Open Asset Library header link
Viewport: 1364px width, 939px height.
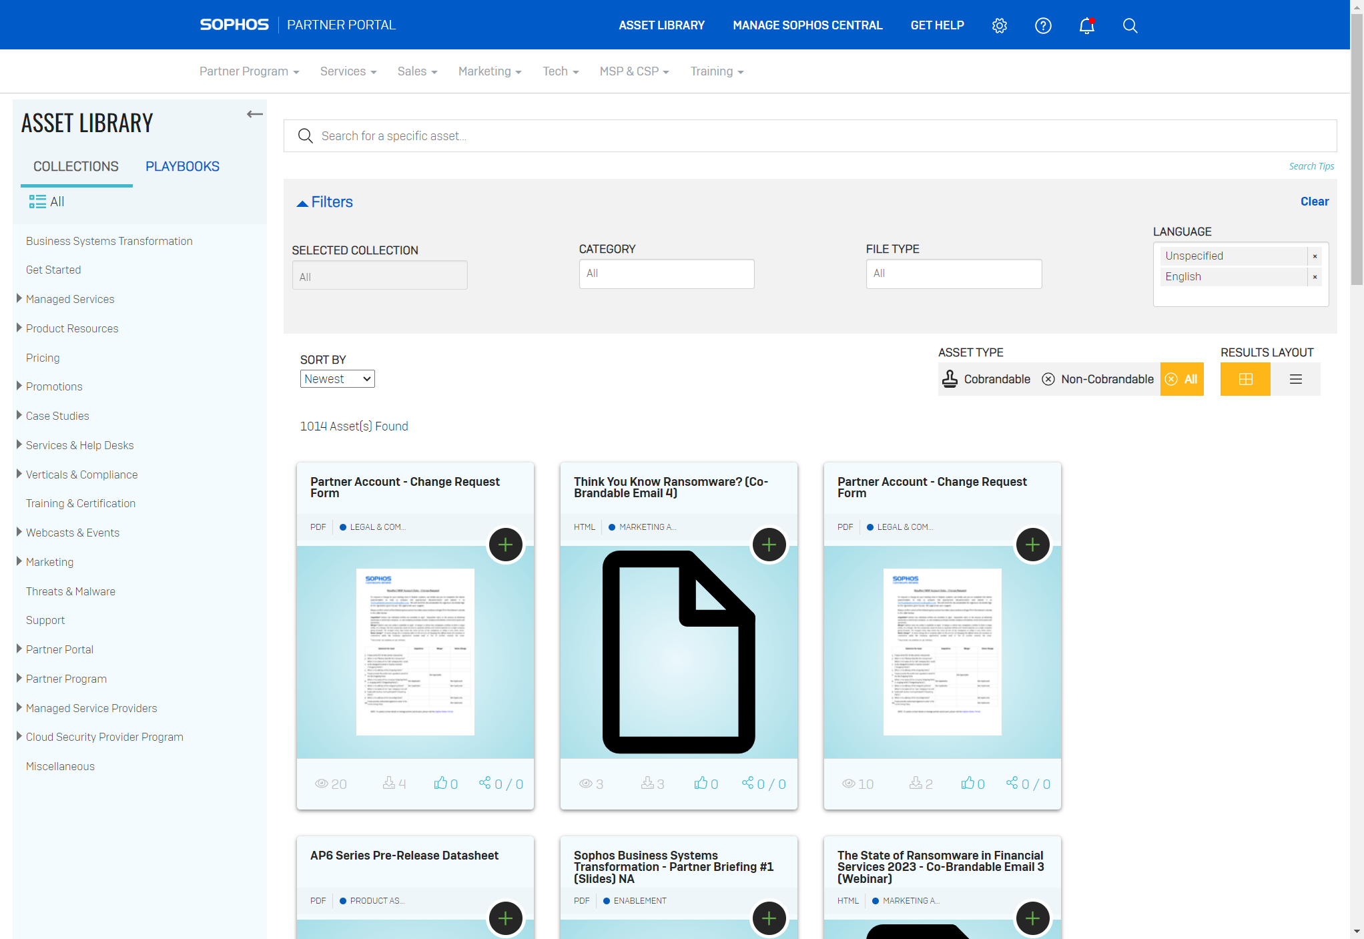point(661,25)
